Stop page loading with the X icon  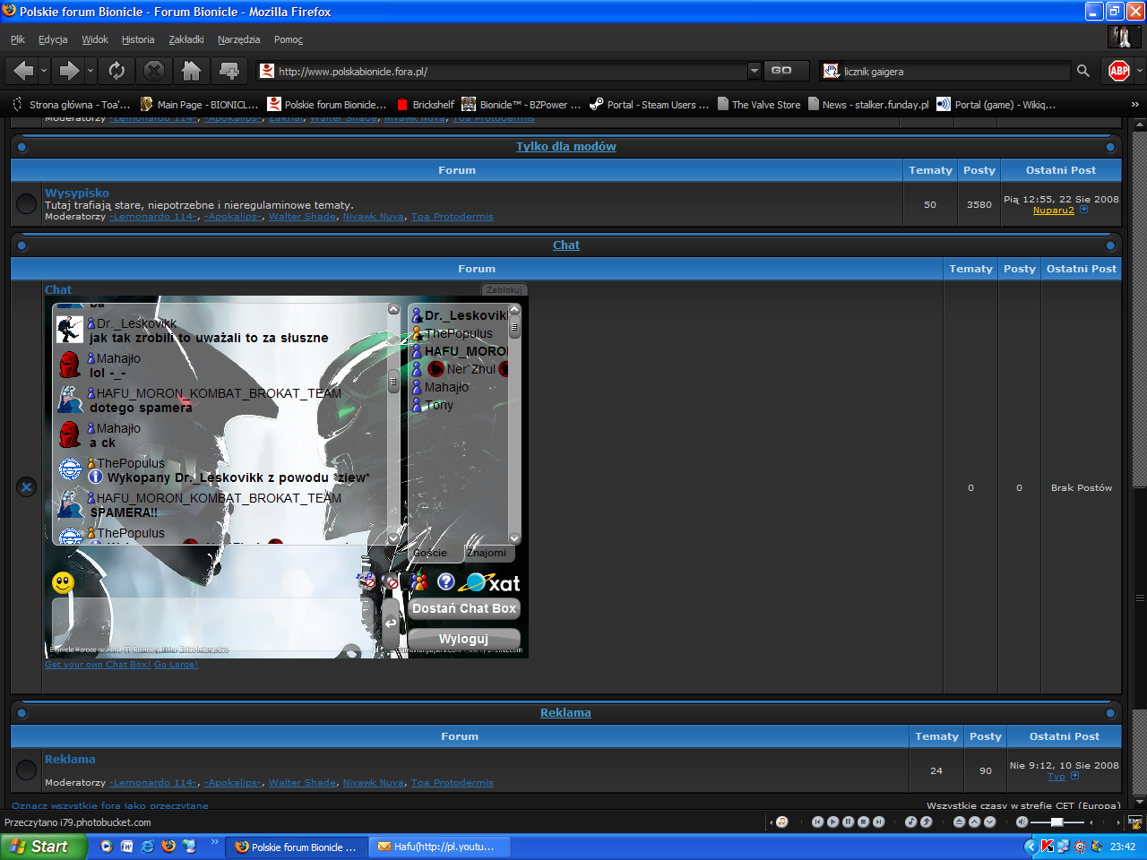pyautogui.click(x=154, y=71)
